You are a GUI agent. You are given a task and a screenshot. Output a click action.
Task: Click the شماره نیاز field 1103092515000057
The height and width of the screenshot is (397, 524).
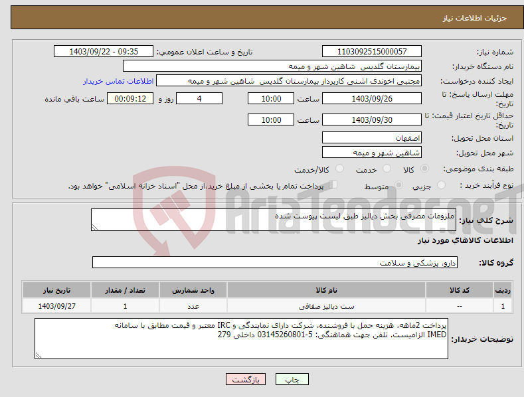point(372,52)
